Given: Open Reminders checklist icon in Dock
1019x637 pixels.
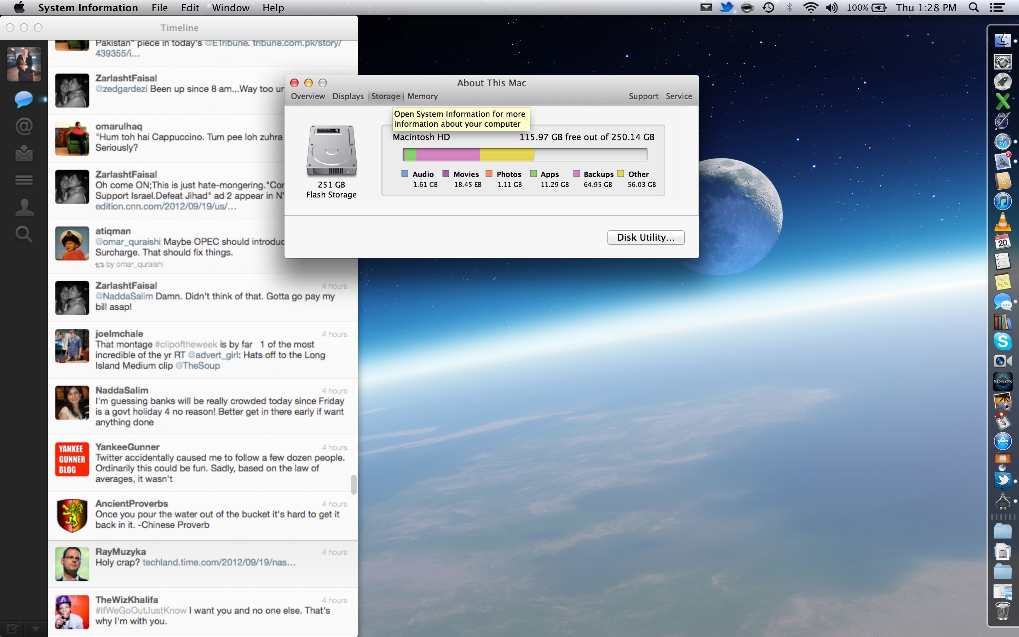Looking at the screenshot, I should (1002, 261).
